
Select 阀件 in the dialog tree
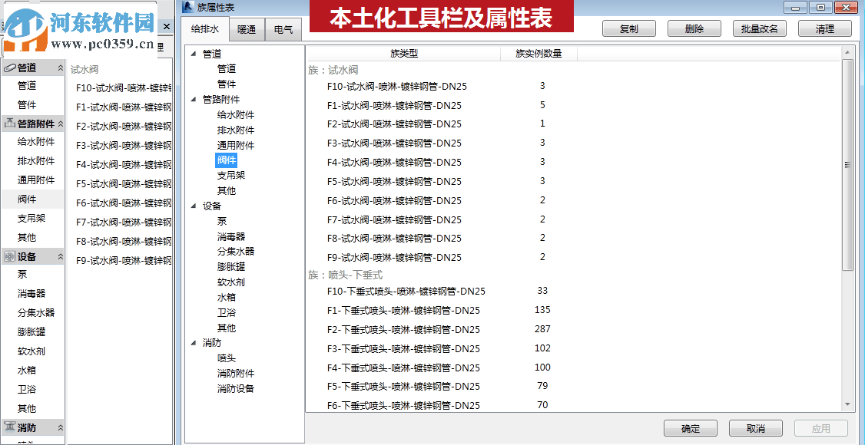227,160
